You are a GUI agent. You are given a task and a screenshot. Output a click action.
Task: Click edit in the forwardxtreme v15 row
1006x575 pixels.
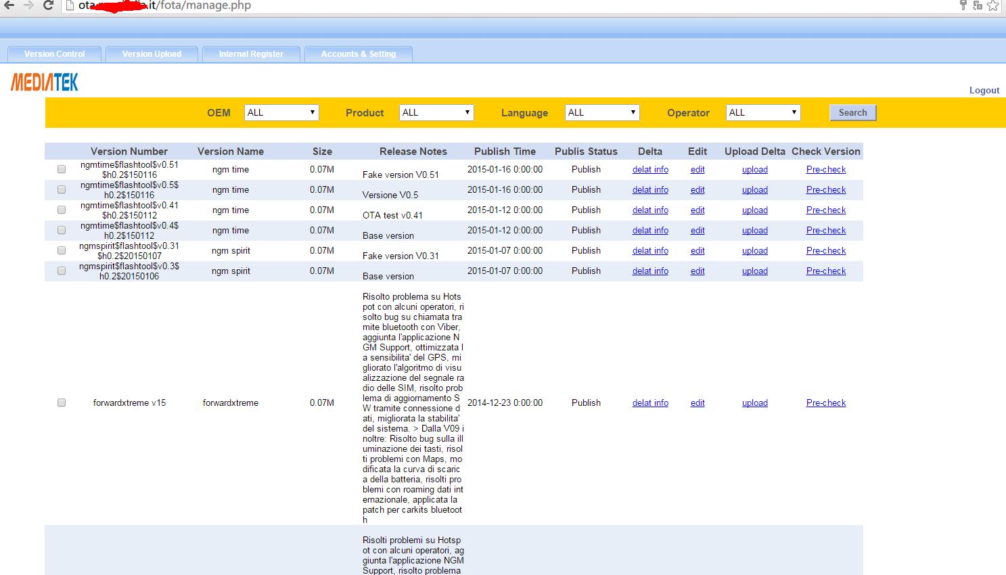point(698,402)
